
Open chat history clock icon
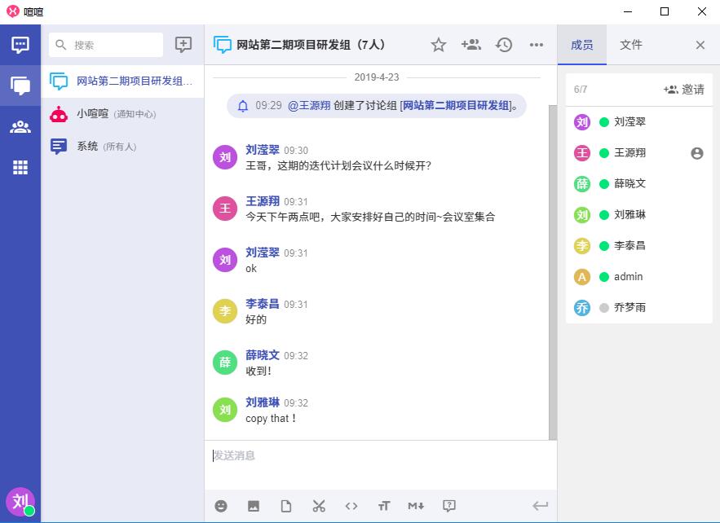pyautogui.click(x=504, y=45)
